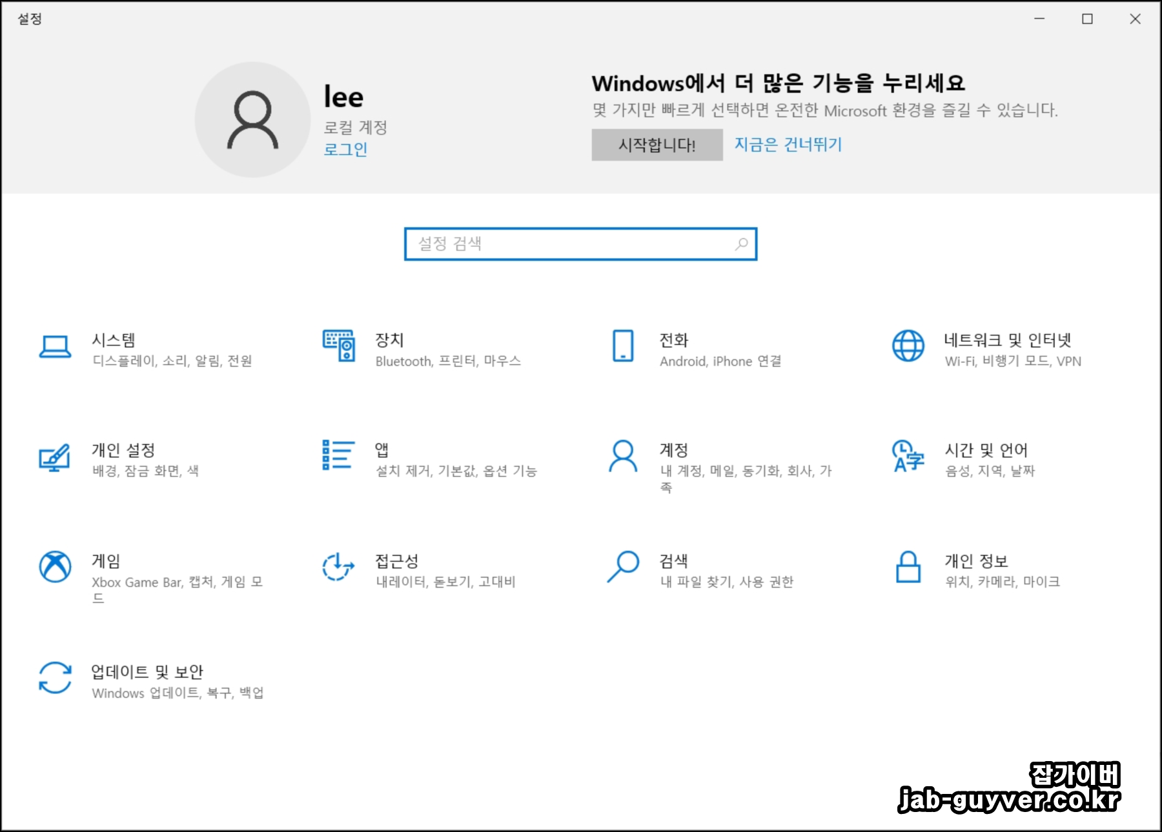Viewport: 1162px width, 832px height.
Task: Click the 장치 keyboard and speaker icon
Action: coord(339,346)
